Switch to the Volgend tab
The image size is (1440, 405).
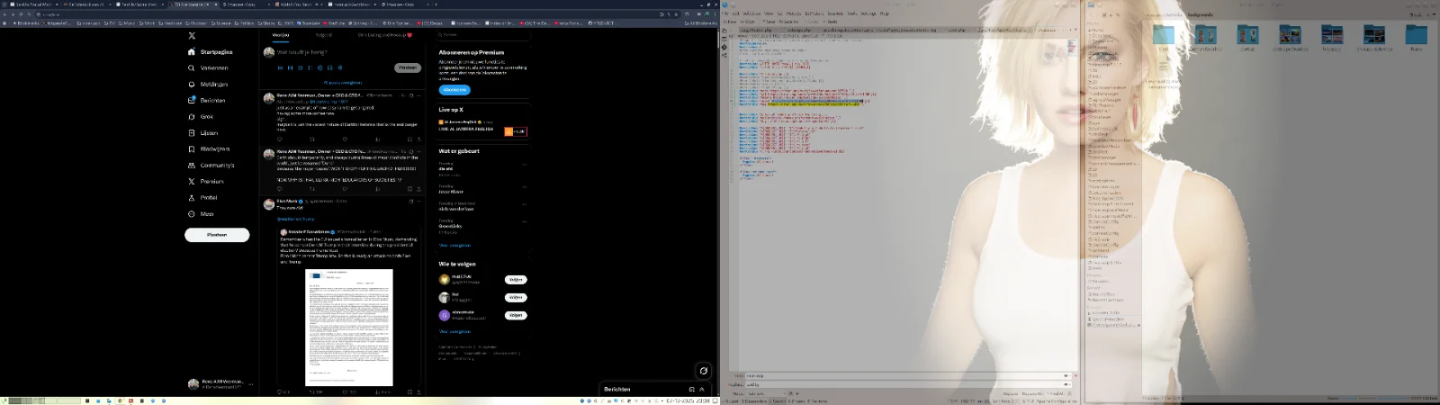324,35
